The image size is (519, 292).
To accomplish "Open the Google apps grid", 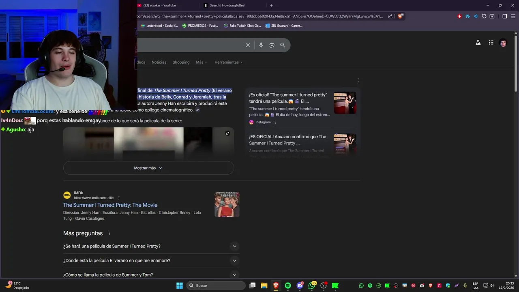I will tap(491, 43).
